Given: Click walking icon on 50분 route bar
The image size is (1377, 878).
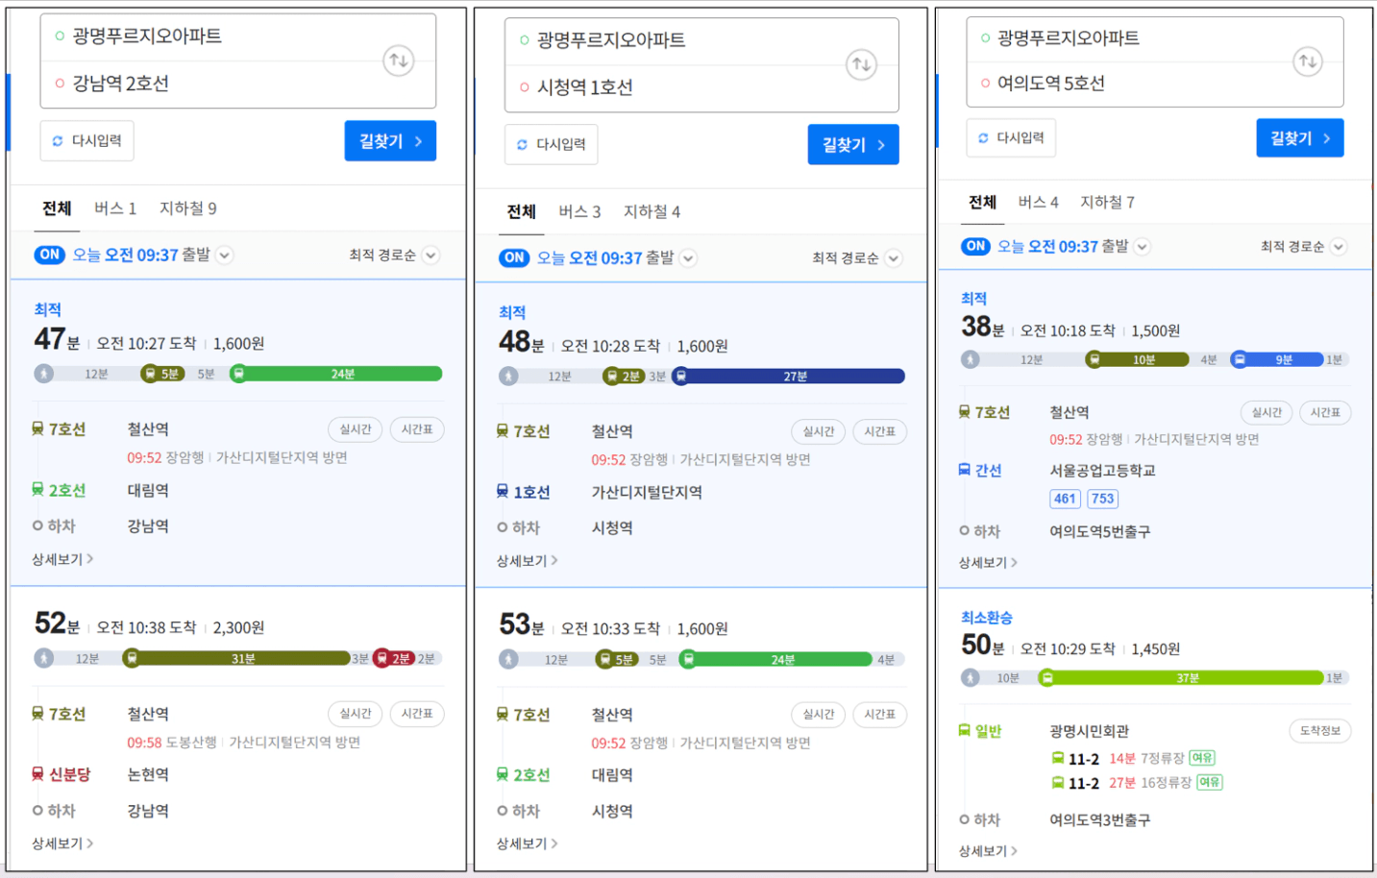Looking at the screenshot, I should click(971, 678).
